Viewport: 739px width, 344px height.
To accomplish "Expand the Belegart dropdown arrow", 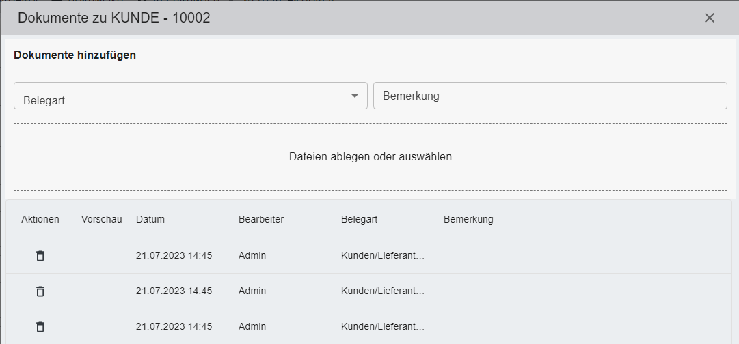I will (x=354, y=96).
